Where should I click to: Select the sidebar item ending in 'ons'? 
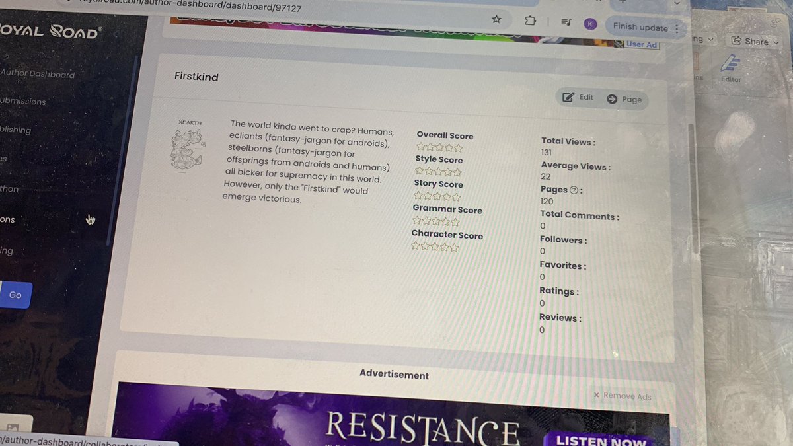click(7, 219)
